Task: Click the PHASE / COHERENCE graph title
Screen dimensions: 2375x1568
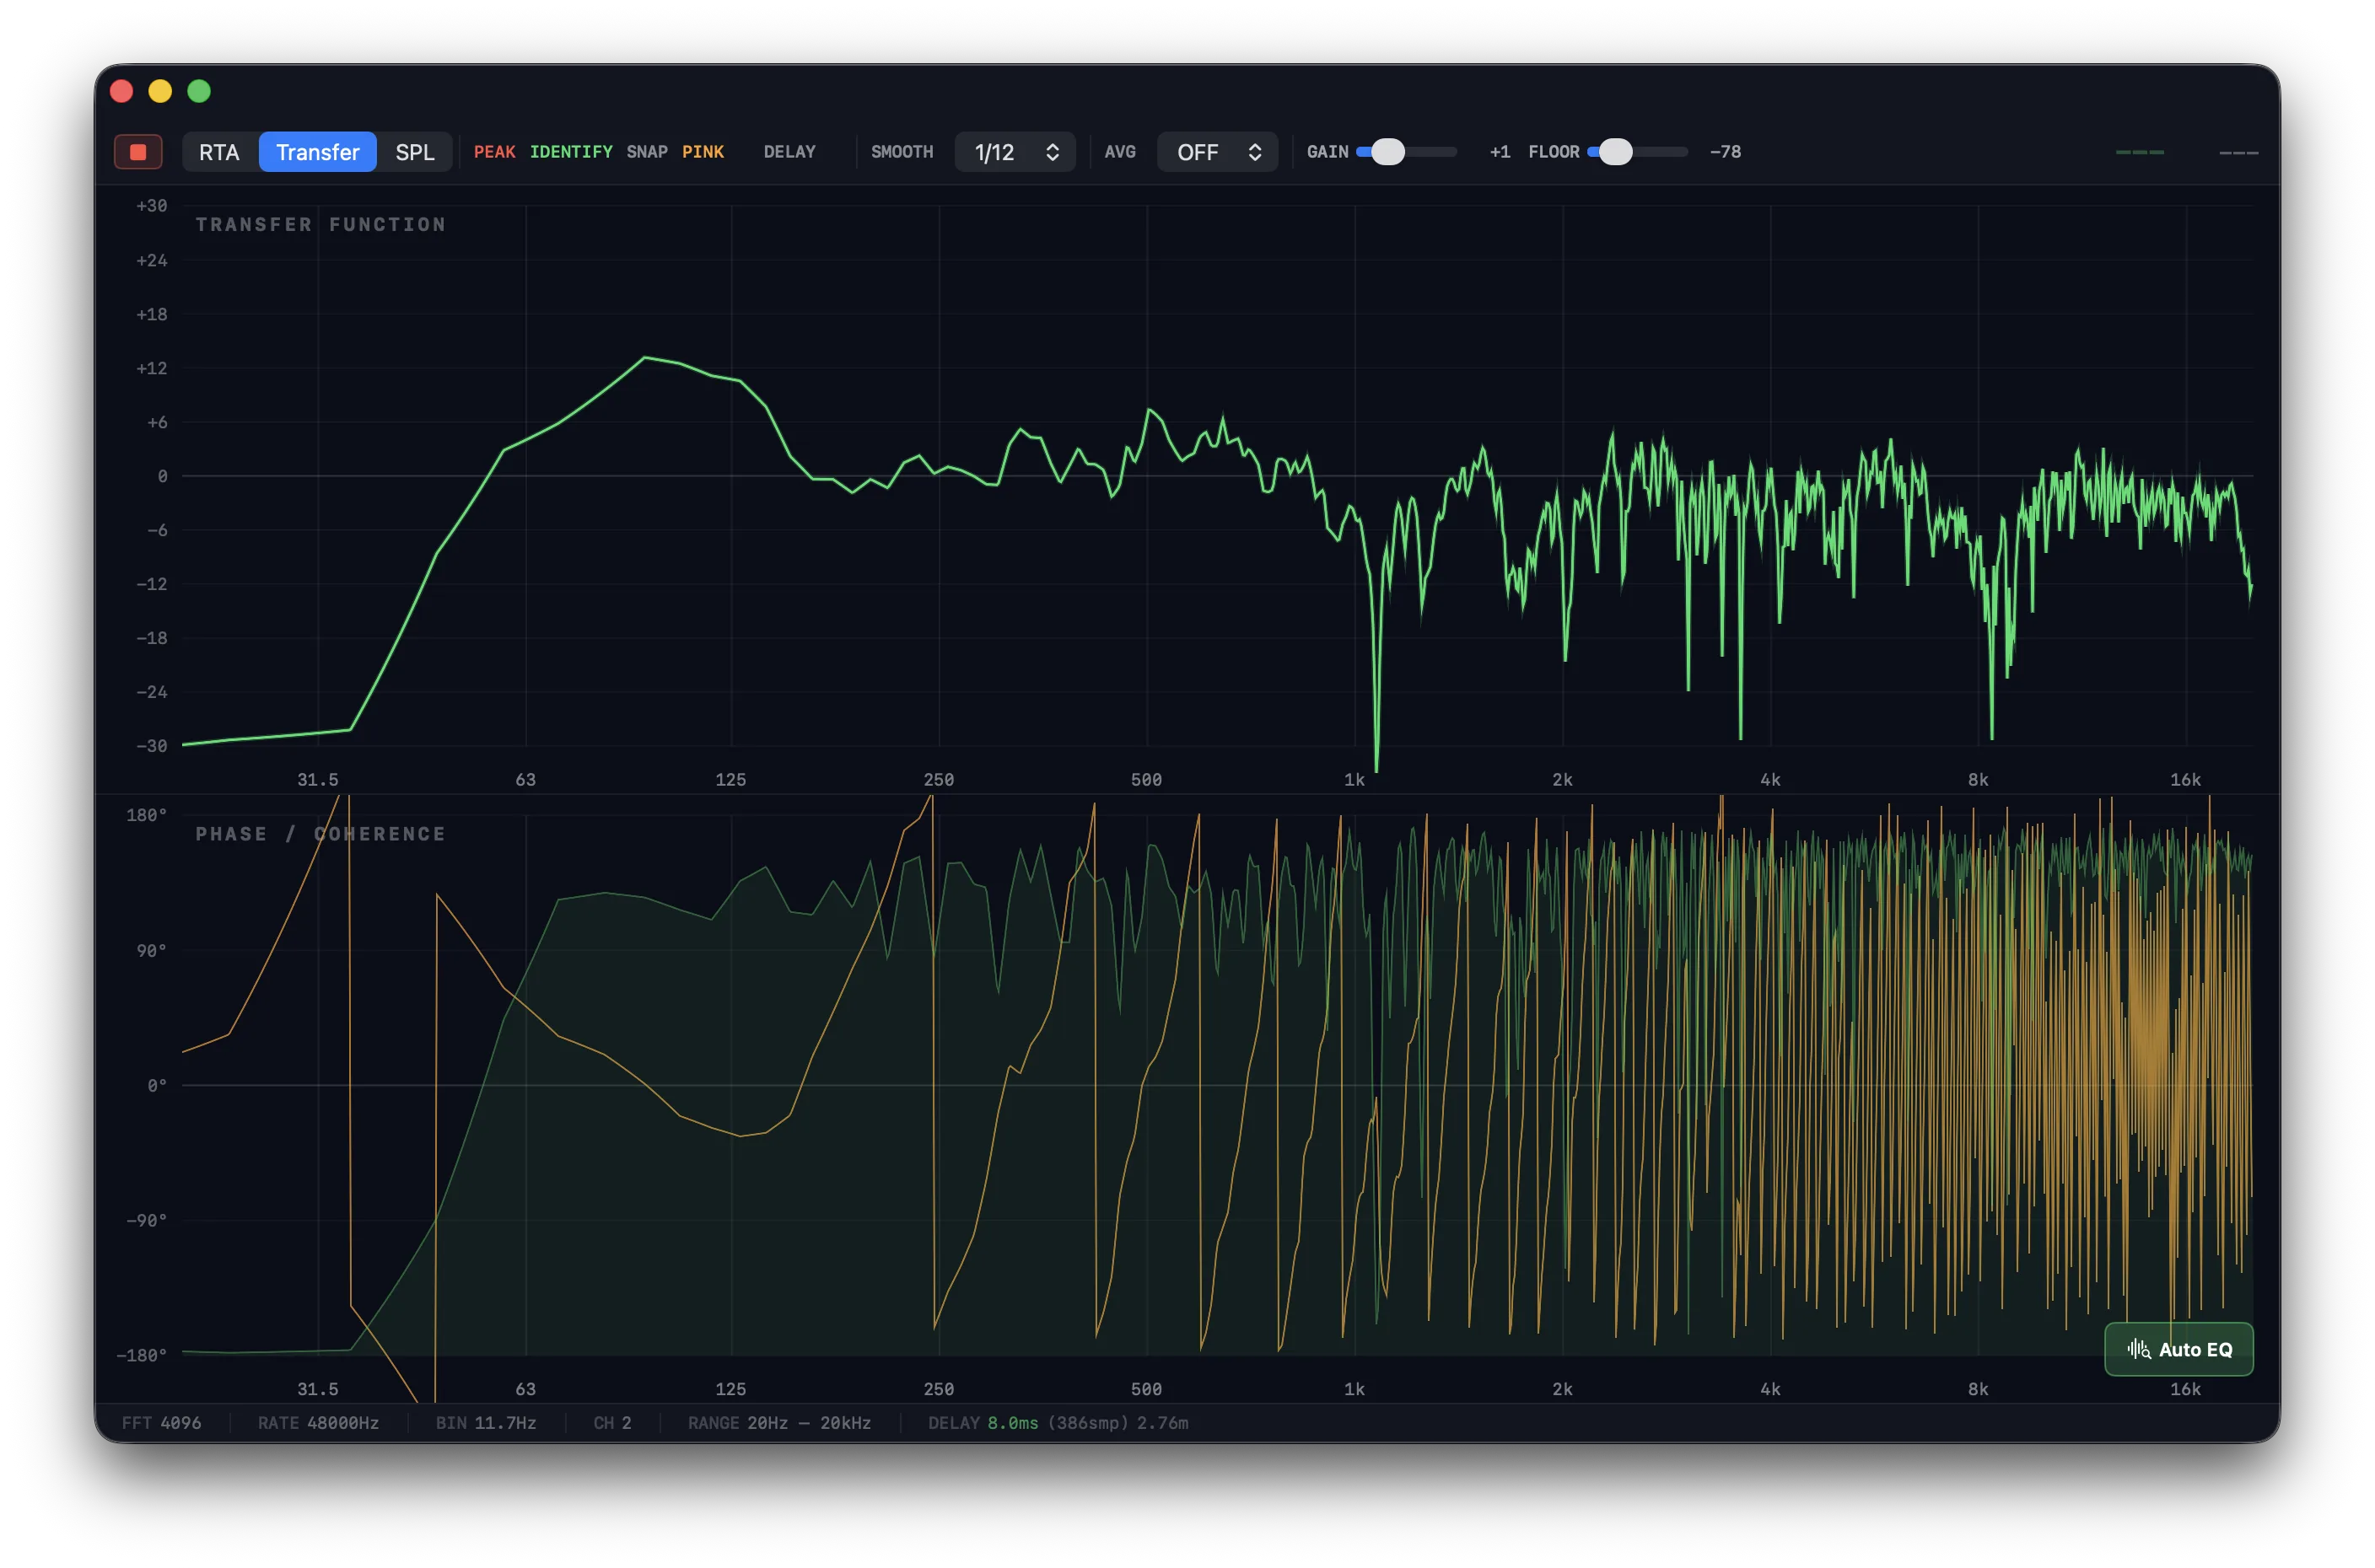Action: pyautogui.click(x=320, y=834)
